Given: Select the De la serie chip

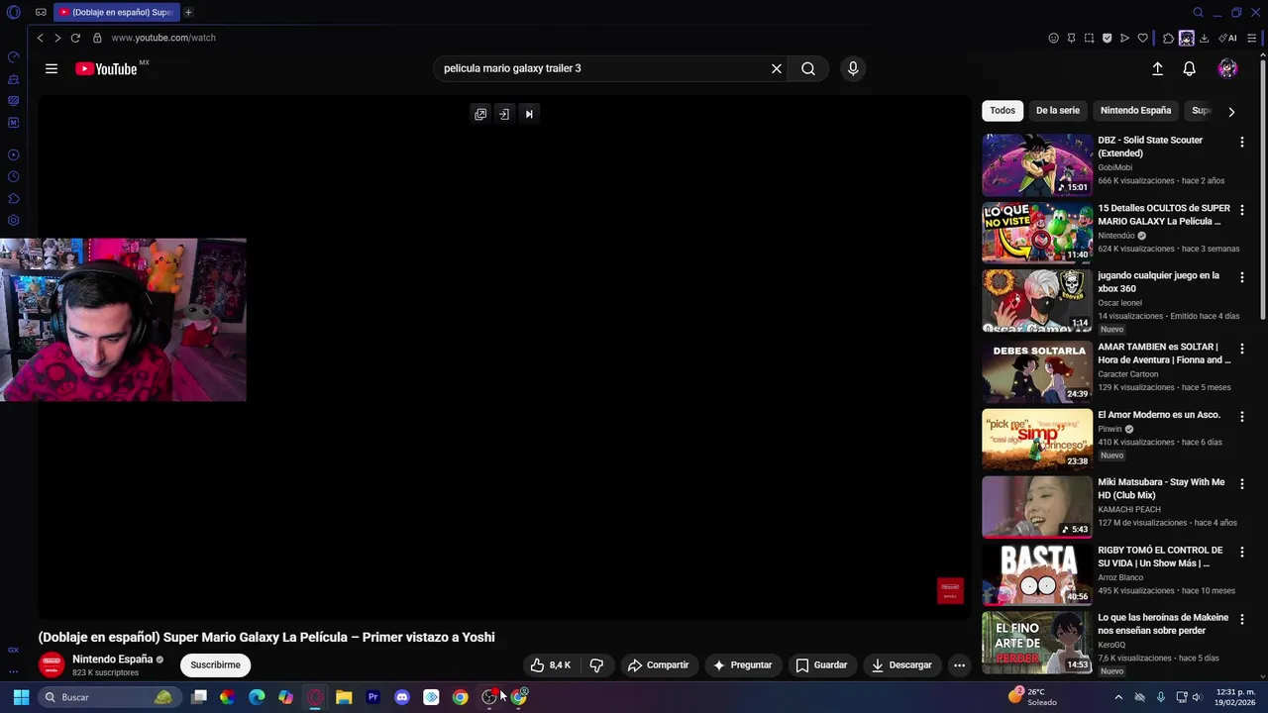Looking at the screenshot, I should tap(1057, 111).
